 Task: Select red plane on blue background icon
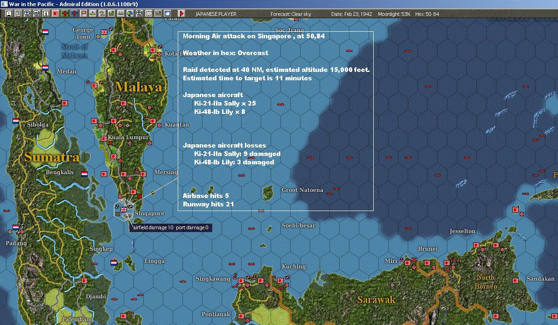pyautogui.click(x=74, y=14)
